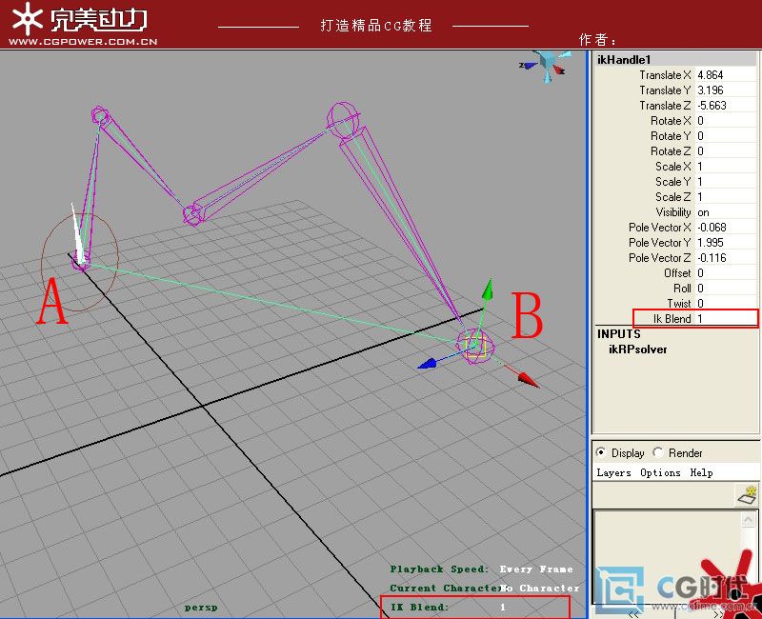Viewport: 762px width, 619px height.
Task: Click the Pole Vector Y value field
Action: coord(726,243)
